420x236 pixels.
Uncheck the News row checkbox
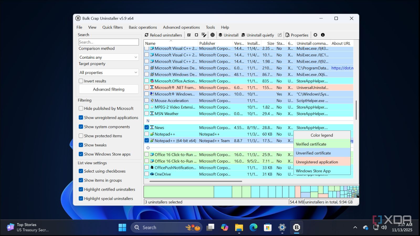pos(147,127)
